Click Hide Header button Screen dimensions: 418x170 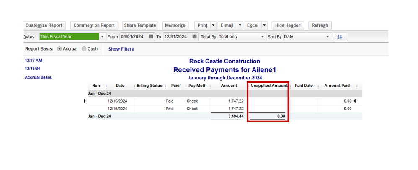(x=288, y=25)
